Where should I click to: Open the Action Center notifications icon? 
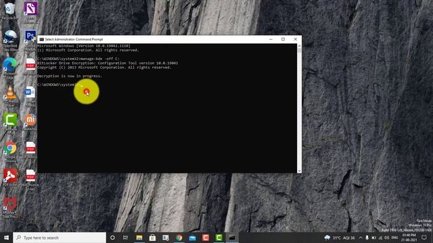coord(424,238)
